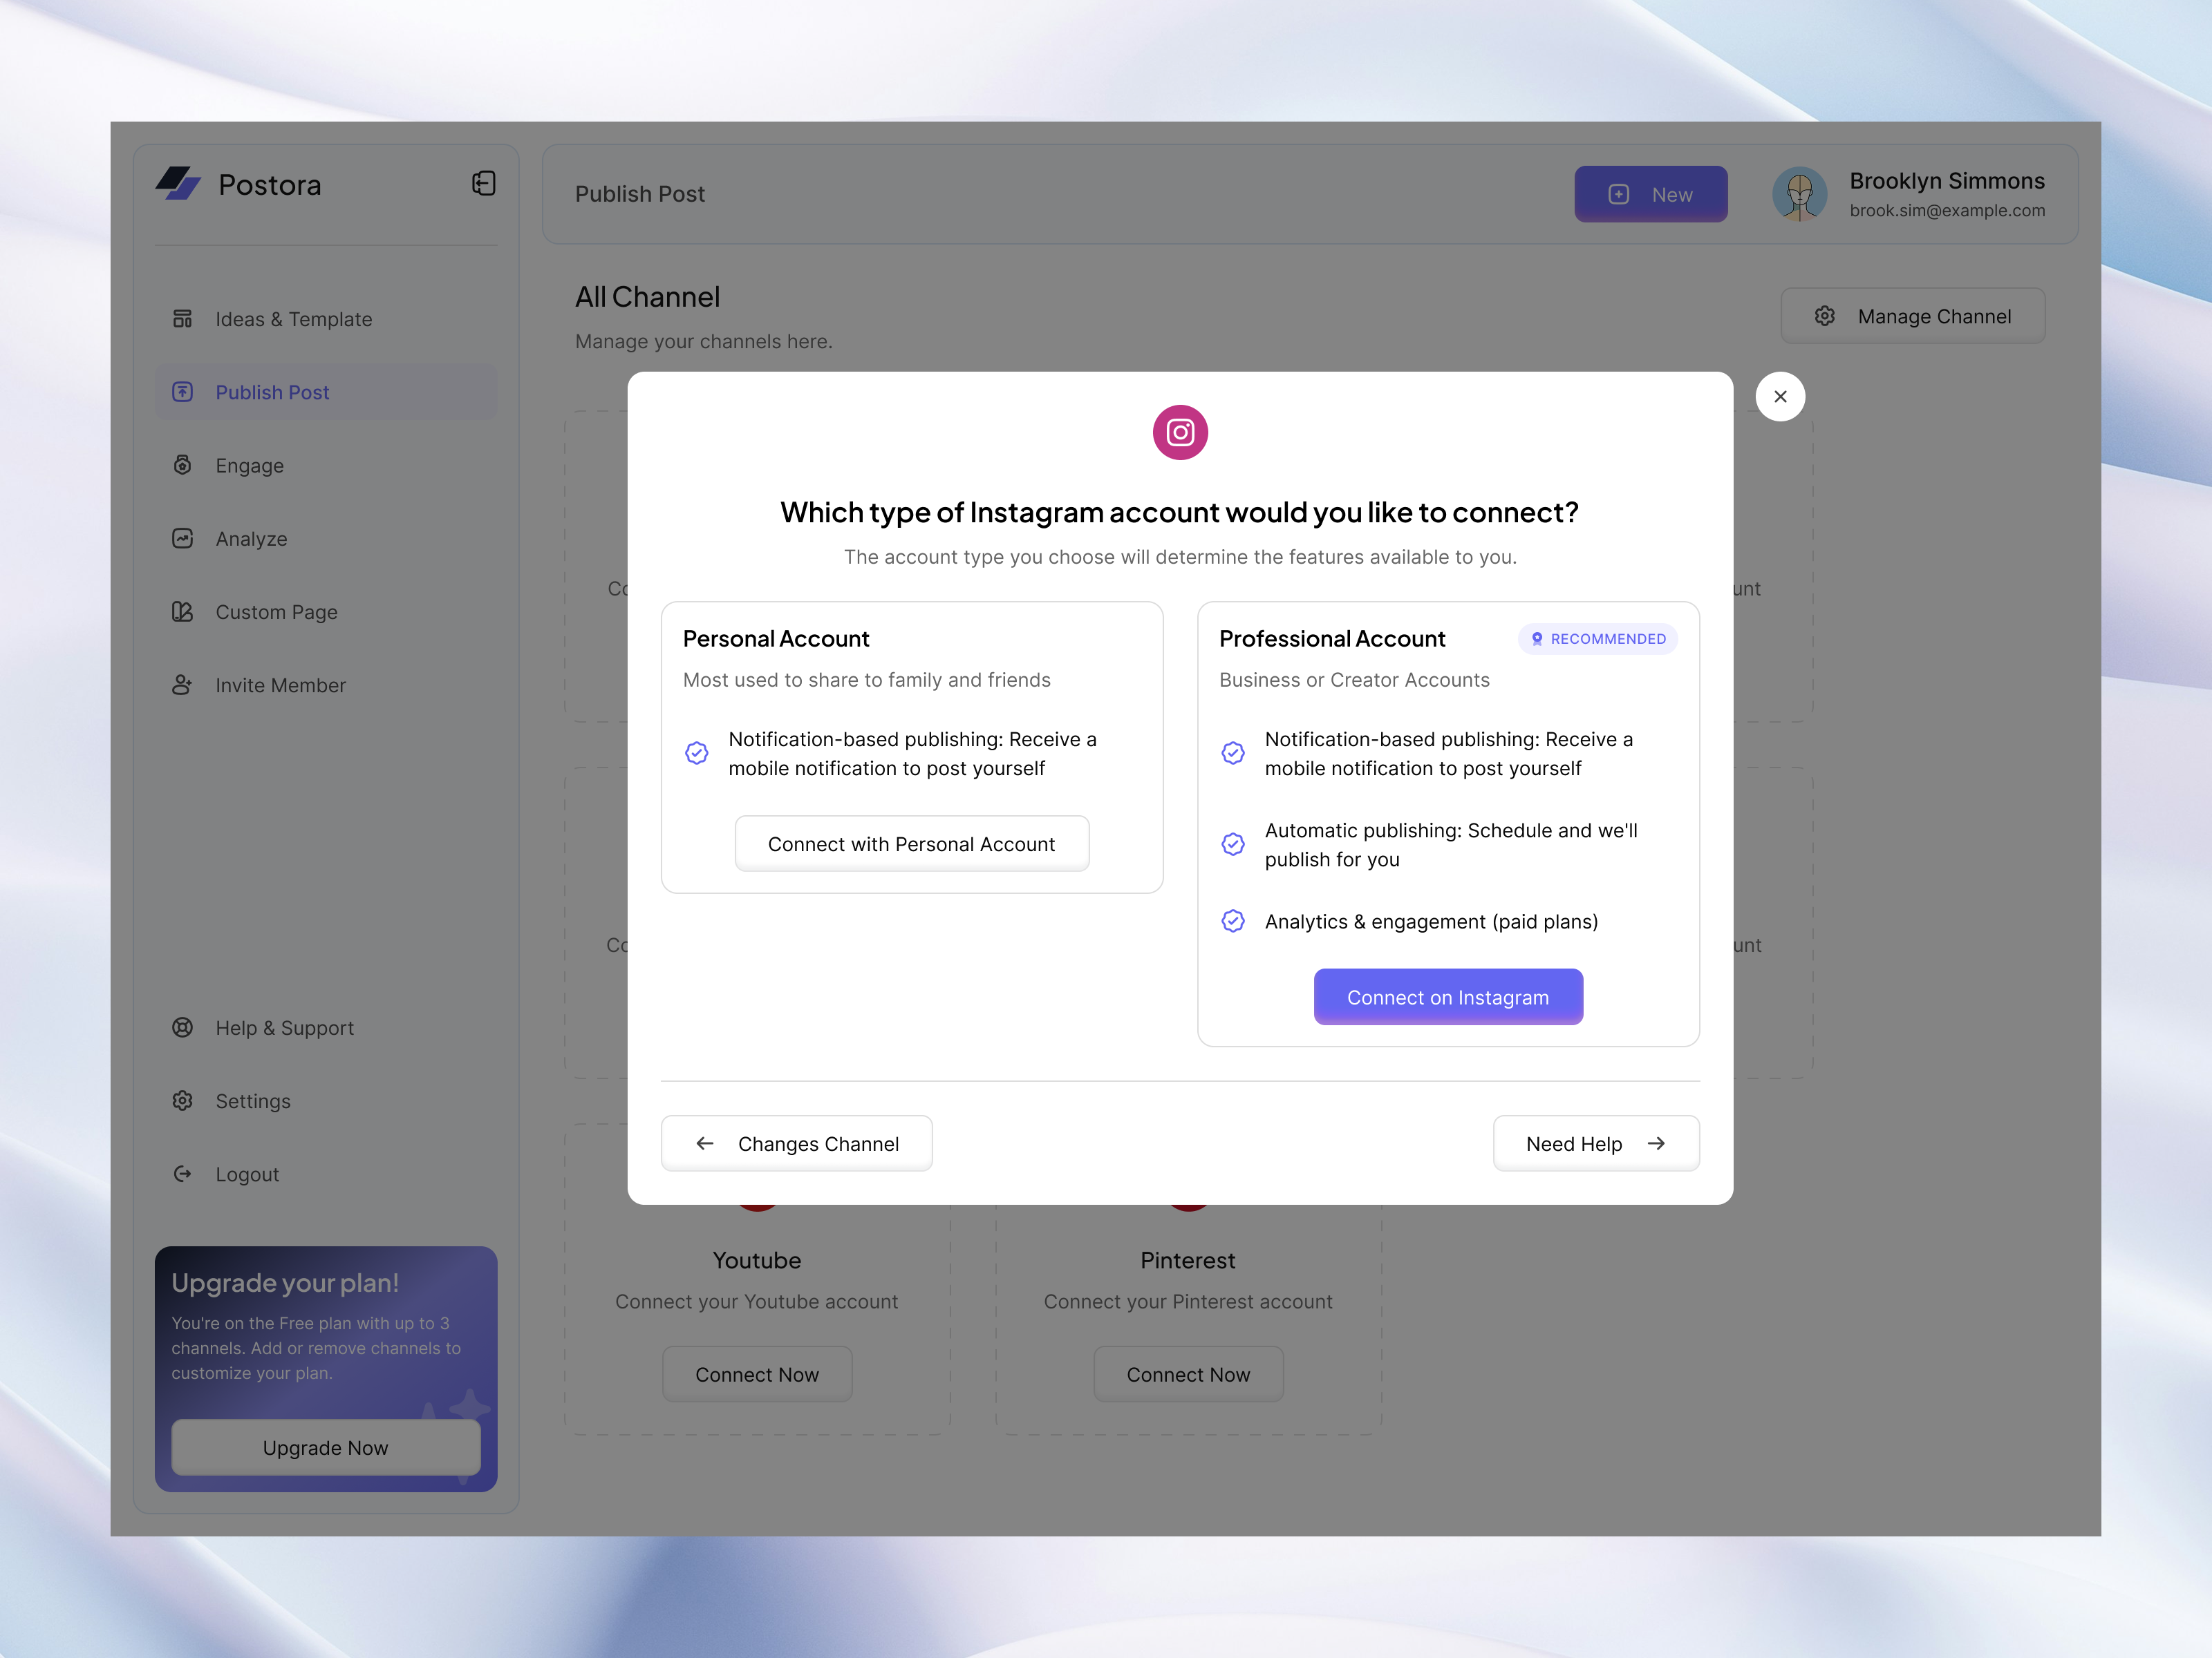Open Help & Support via its icon

tap(183, 1027)
